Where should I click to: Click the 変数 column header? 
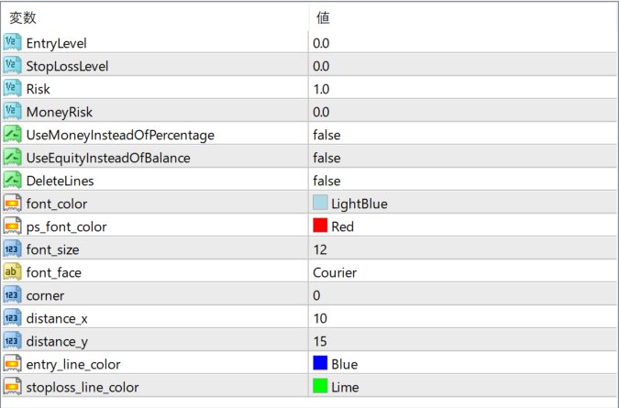point(24,17)
